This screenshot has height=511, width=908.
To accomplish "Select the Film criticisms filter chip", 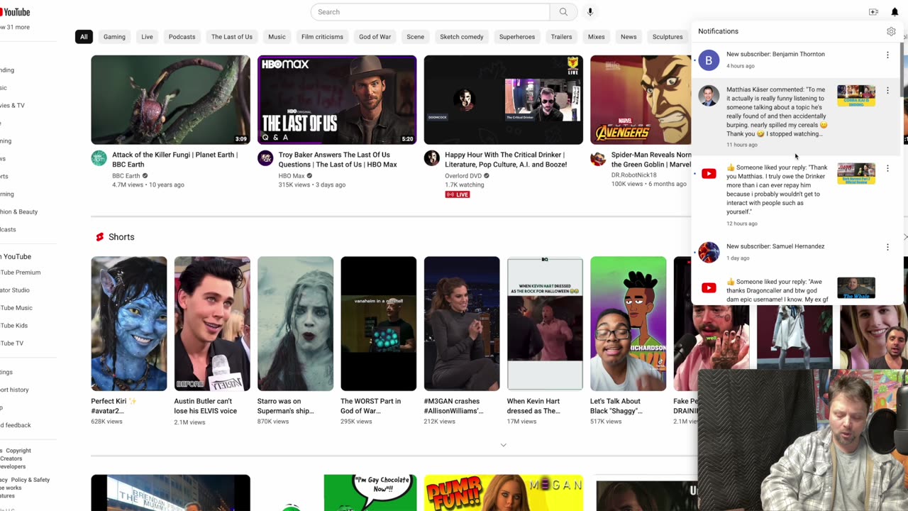I will (x=322, y=37).
